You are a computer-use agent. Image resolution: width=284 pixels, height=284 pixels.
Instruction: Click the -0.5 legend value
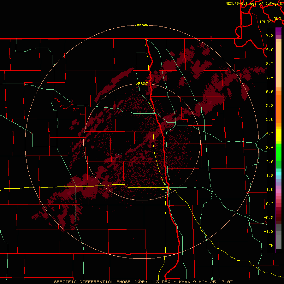pos(269,217)
